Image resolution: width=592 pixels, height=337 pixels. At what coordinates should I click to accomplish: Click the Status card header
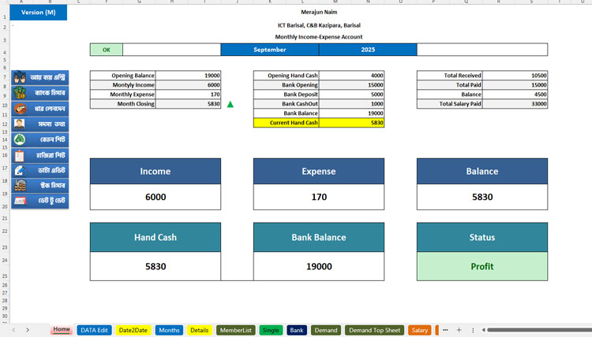pyautogui.click(x=482, y=237)
